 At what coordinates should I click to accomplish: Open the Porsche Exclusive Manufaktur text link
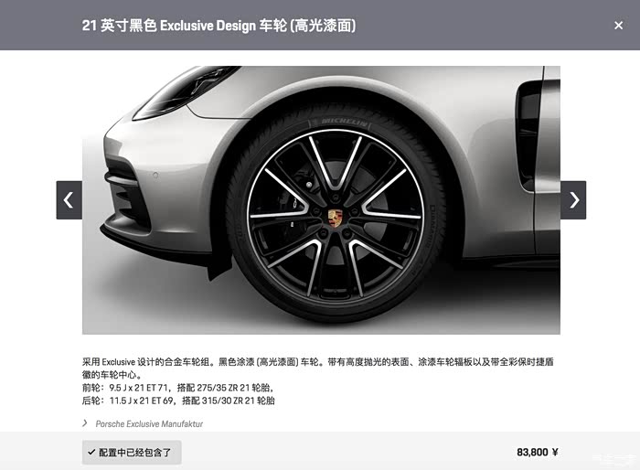(x=149, y=424)
